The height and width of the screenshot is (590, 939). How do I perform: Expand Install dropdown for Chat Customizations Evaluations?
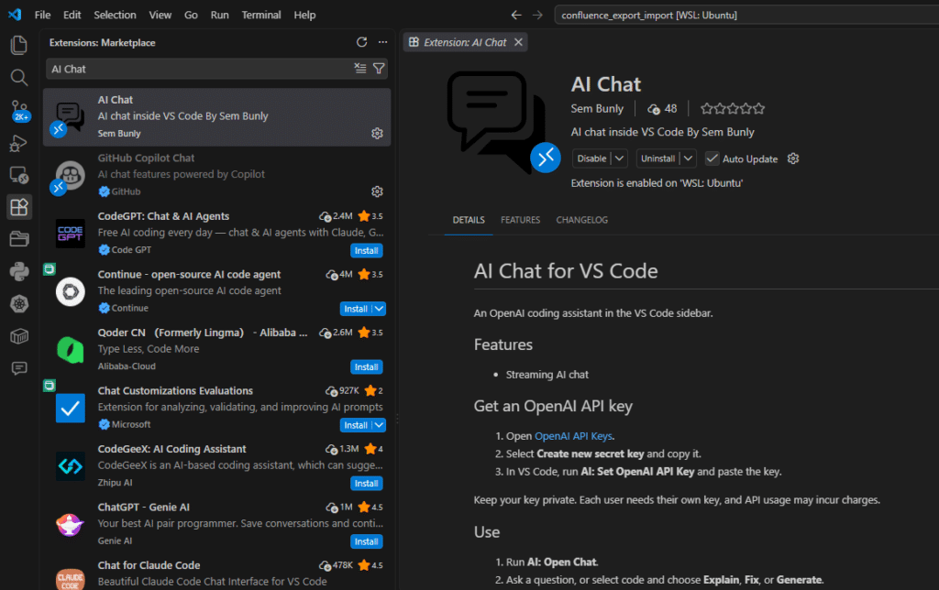coord(379,425)
